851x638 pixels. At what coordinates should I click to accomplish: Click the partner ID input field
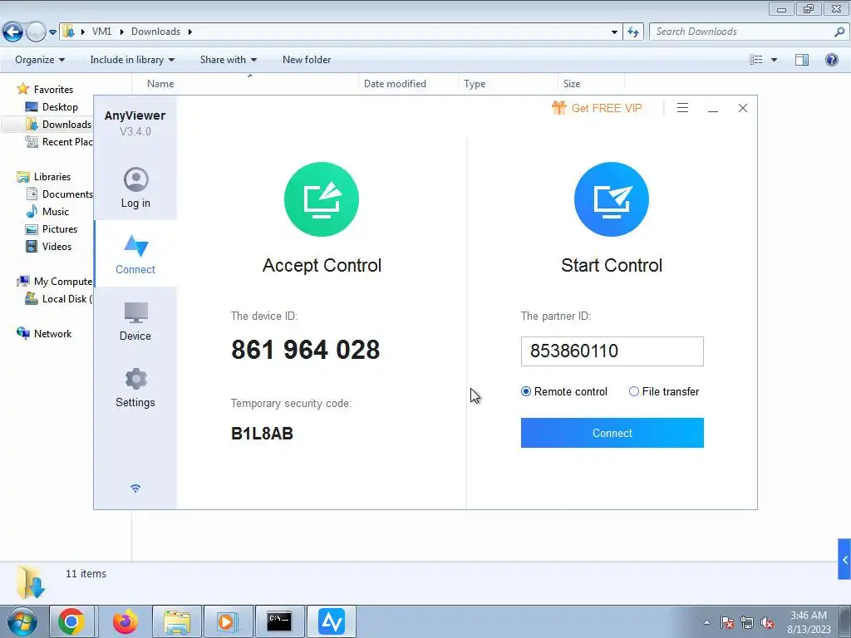[x=612, y=351]
